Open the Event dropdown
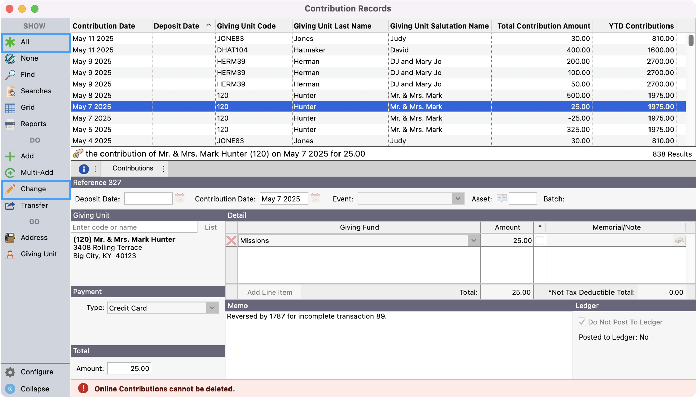696x397 pixels. coord(458,198)
